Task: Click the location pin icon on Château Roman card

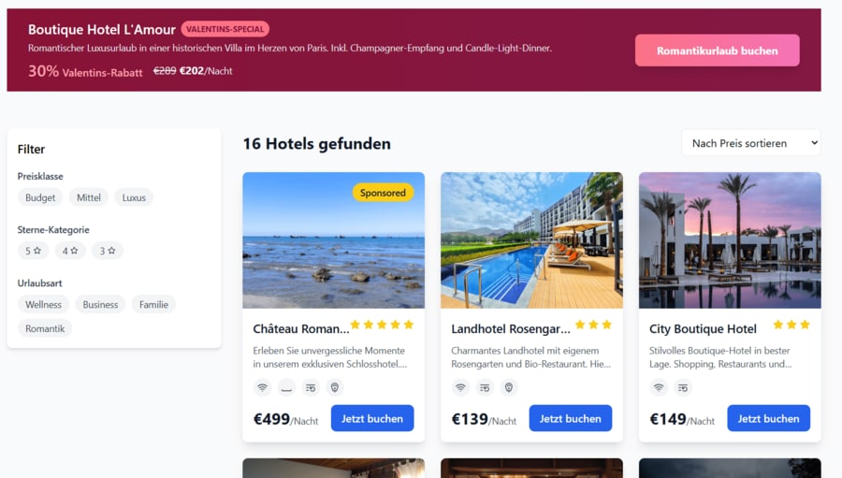Action: point(335,387)
